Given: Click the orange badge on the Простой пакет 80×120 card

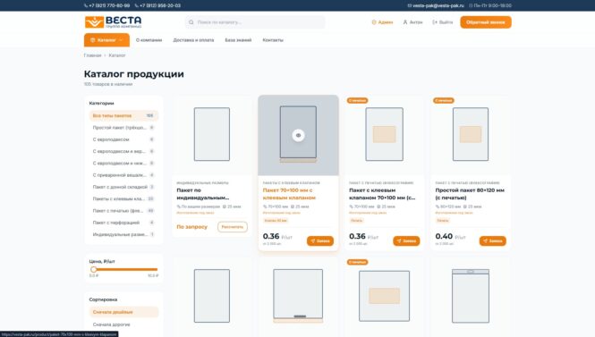Looking at the screenshot, I should (444, 100).
